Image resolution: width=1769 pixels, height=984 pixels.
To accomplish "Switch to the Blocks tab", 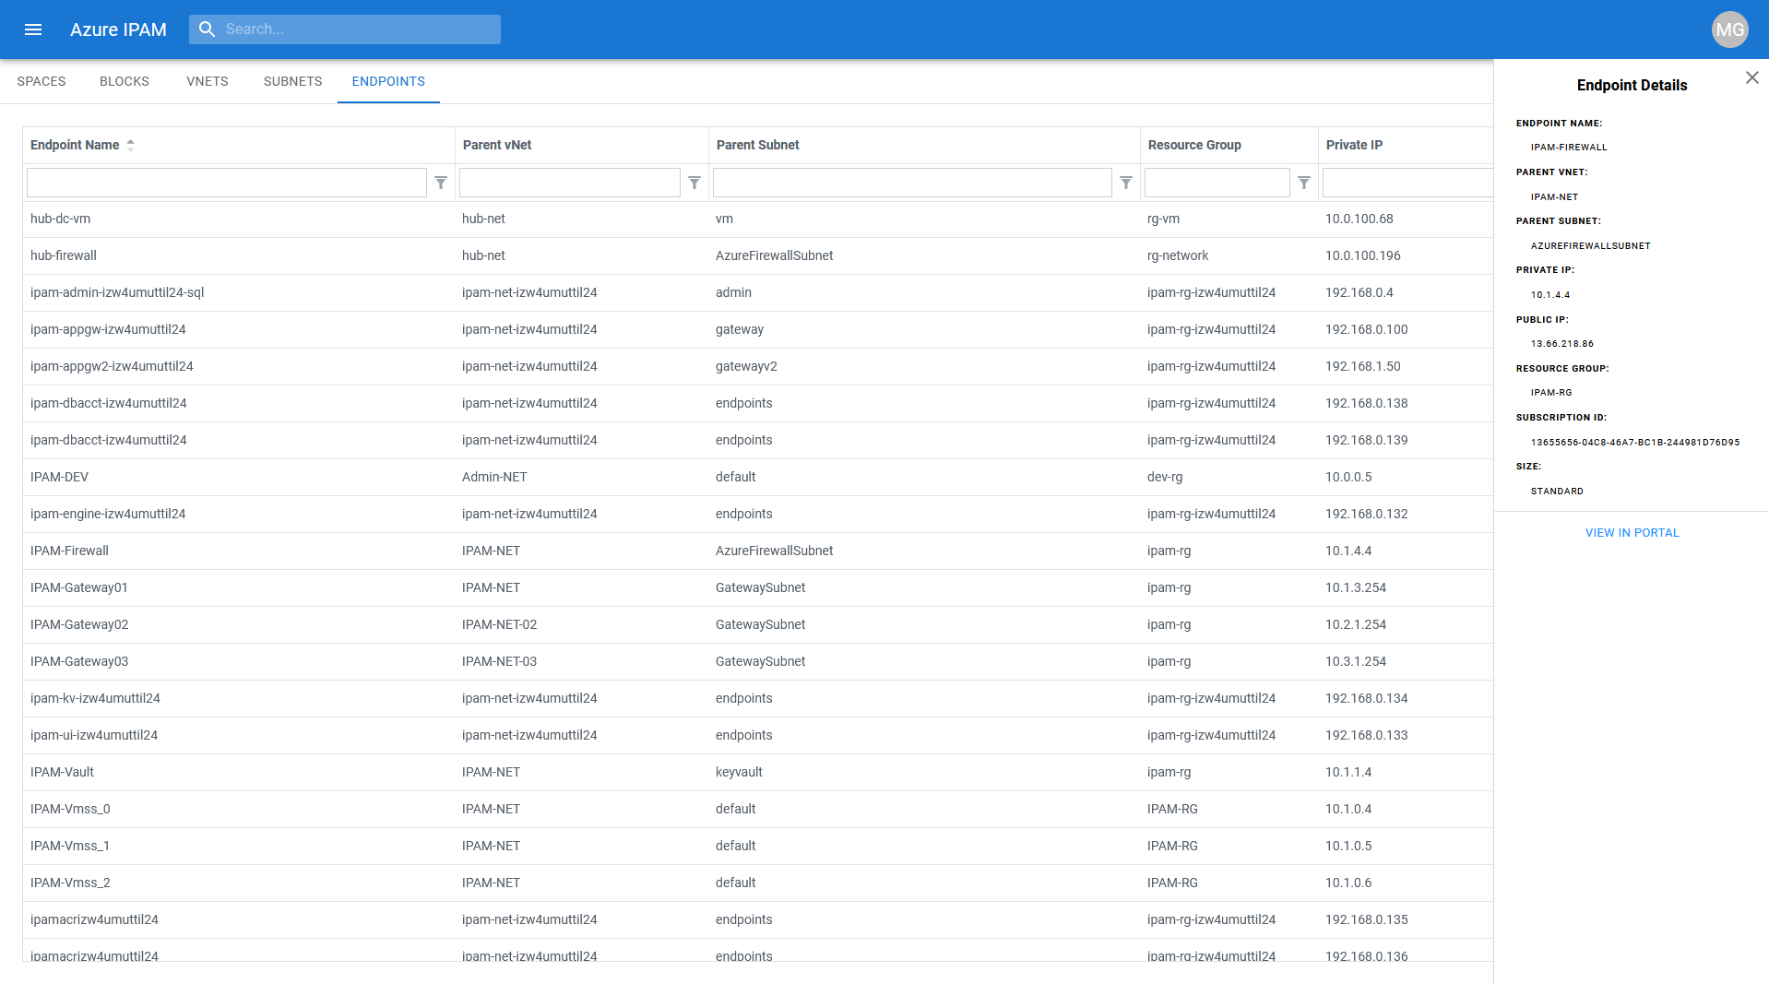I will coord(125,81).
